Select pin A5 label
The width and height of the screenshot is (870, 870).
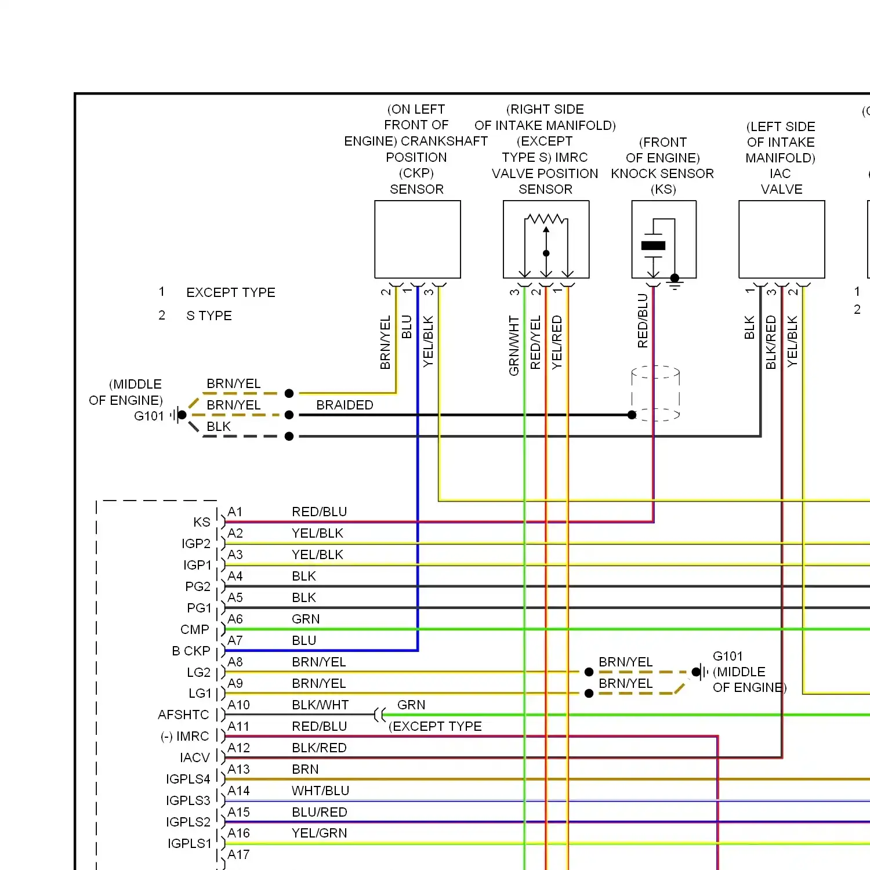235,597
